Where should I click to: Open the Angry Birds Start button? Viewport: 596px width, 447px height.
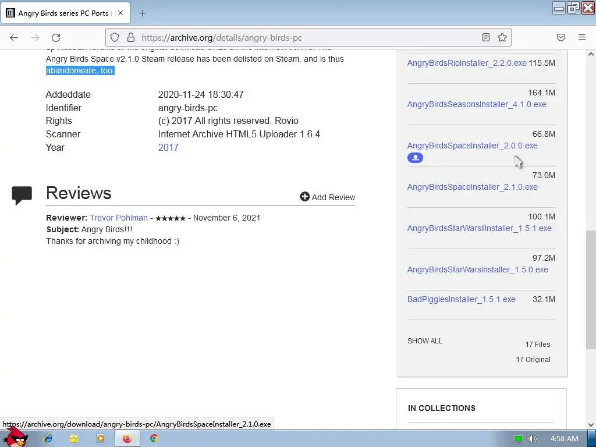tap(16, 438)
